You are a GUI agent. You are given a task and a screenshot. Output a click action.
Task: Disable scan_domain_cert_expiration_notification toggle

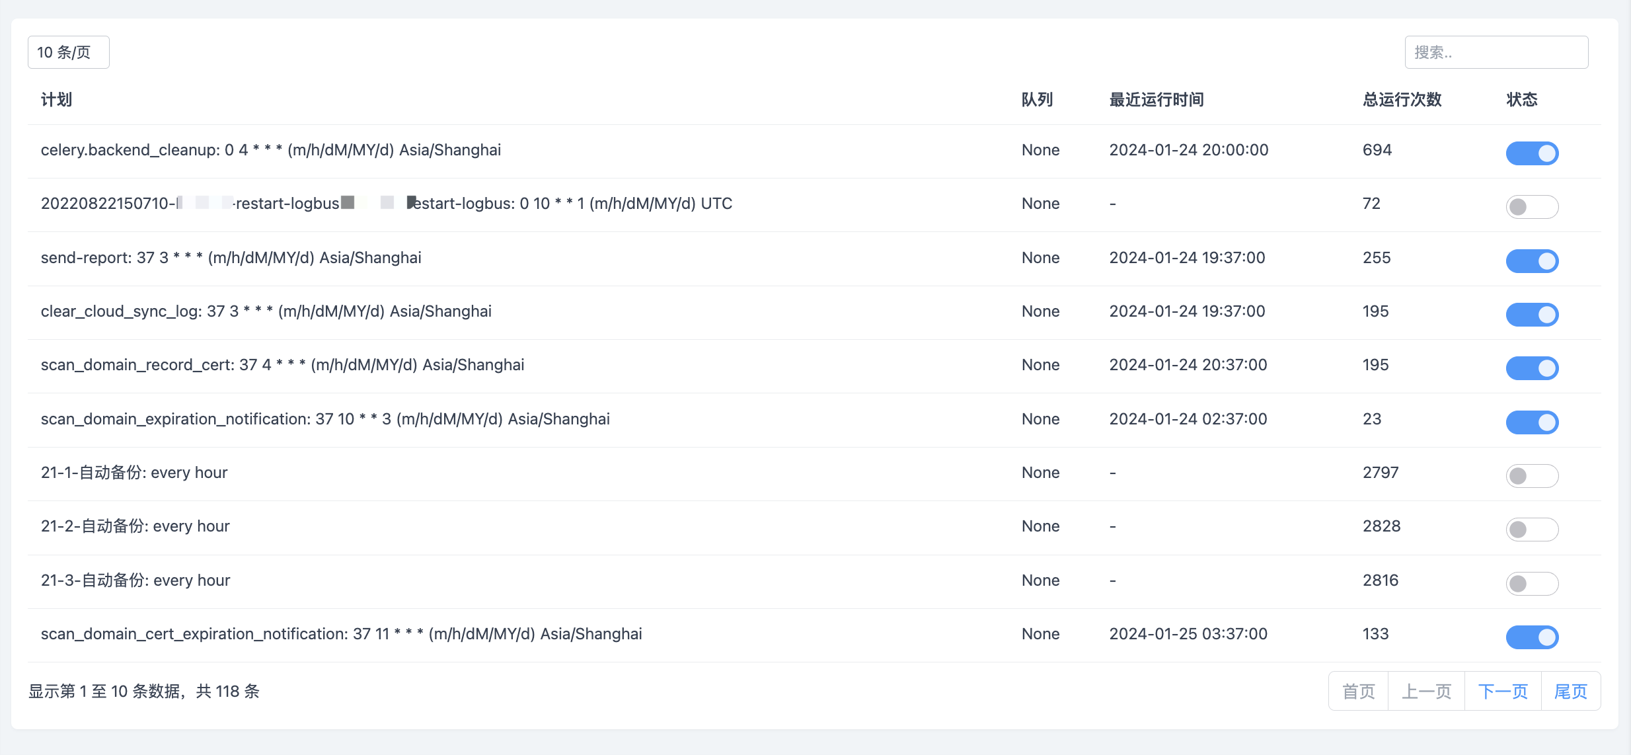(1531, 637)
